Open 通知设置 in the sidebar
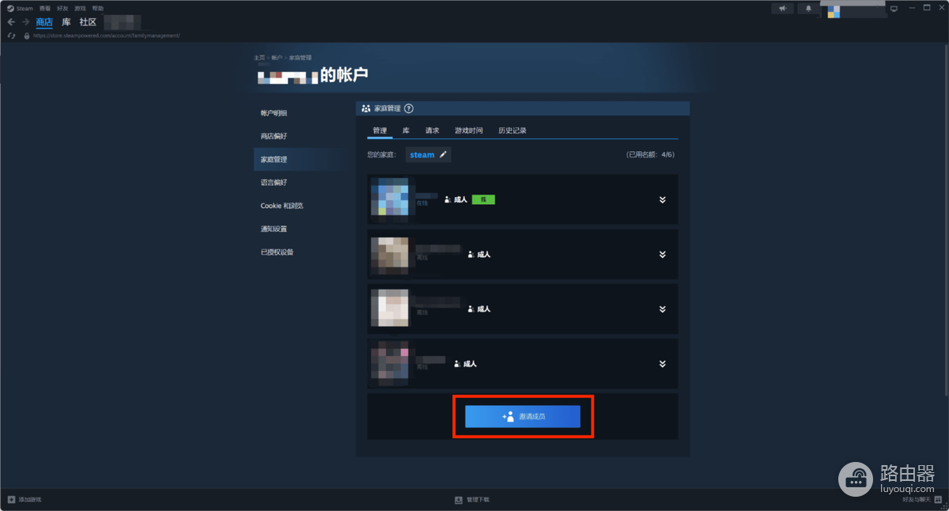This screenshot has width=949, height=511. pyautogui.click(x=274, y=229)
